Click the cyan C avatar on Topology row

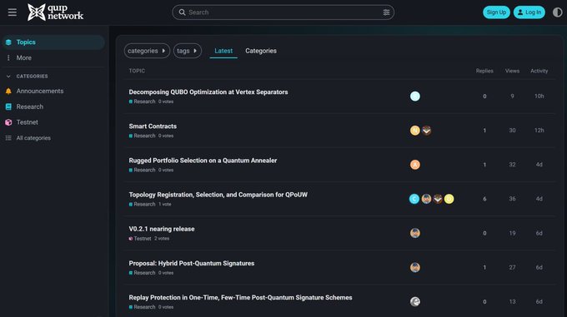pyautogui.click(x=414, y=199)
